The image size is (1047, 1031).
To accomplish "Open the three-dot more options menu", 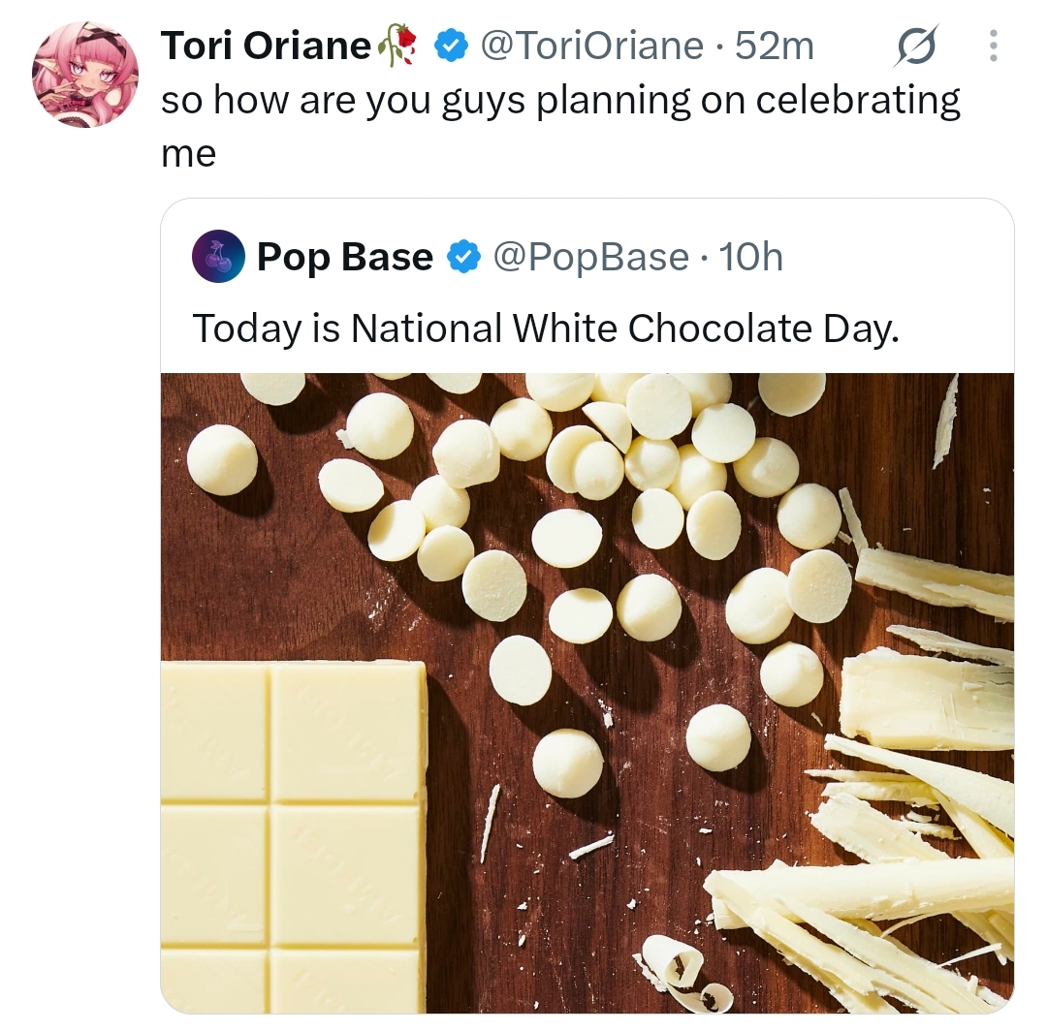I will [994, 46].
